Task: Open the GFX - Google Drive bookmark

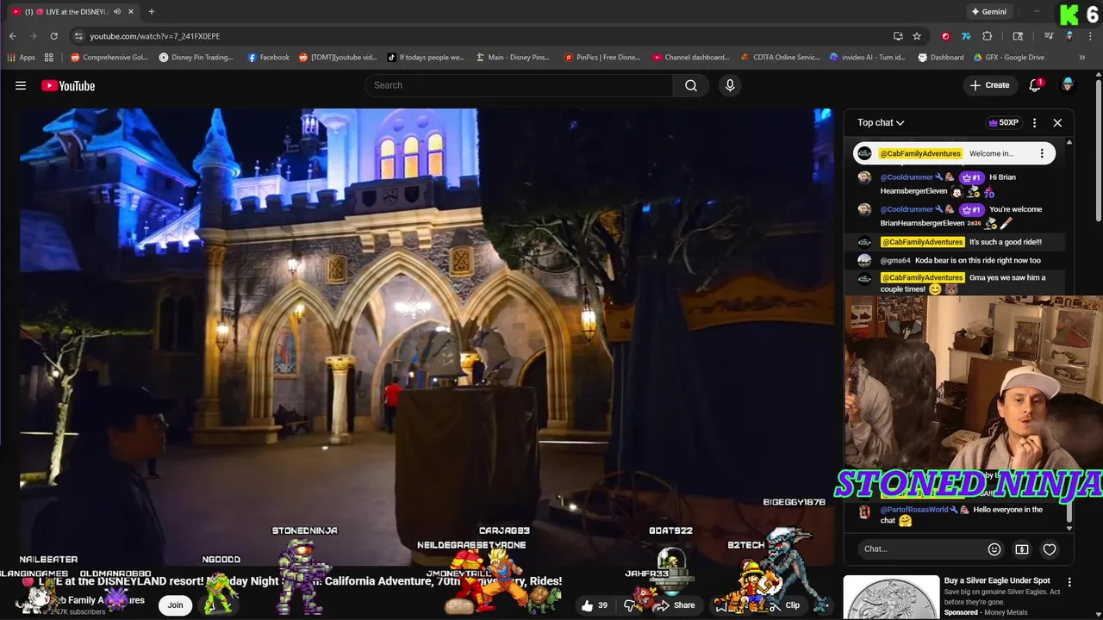Action: 1009,58
